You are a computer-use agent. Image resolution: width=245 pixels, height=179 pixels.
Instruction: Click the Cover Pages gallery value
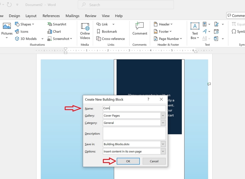point(112,115)
